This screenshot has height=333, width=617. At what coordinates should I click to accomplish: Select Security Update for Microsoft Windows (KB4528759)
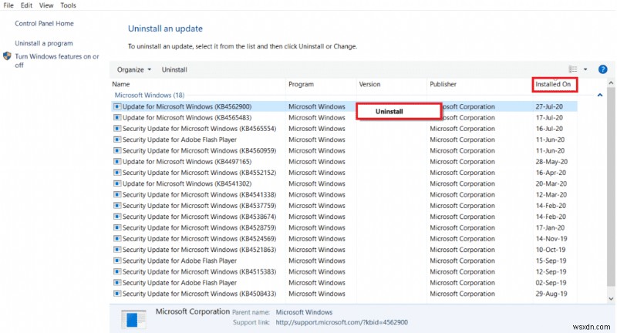tap(200, 227)
